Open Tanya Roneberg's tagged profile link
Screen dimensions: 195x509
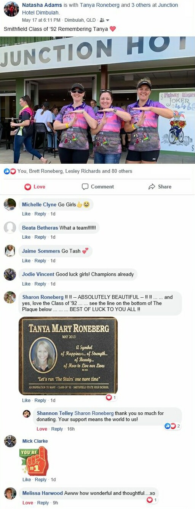click(x=99, y=5)
